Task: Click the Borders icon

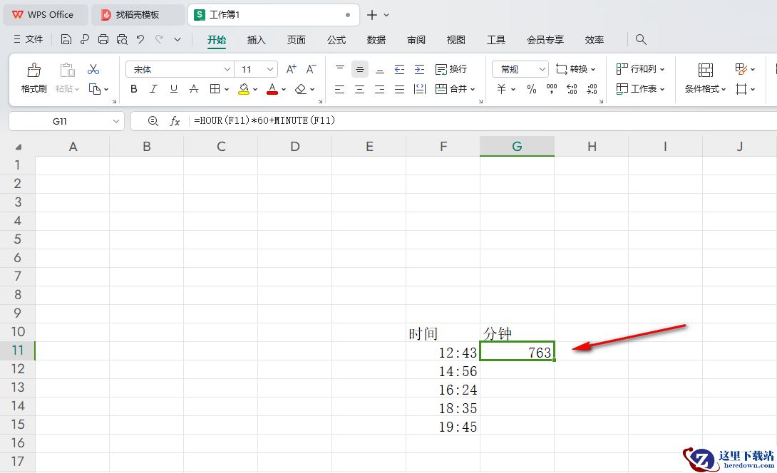Action: pyautogui.click(x=215, y=89)
